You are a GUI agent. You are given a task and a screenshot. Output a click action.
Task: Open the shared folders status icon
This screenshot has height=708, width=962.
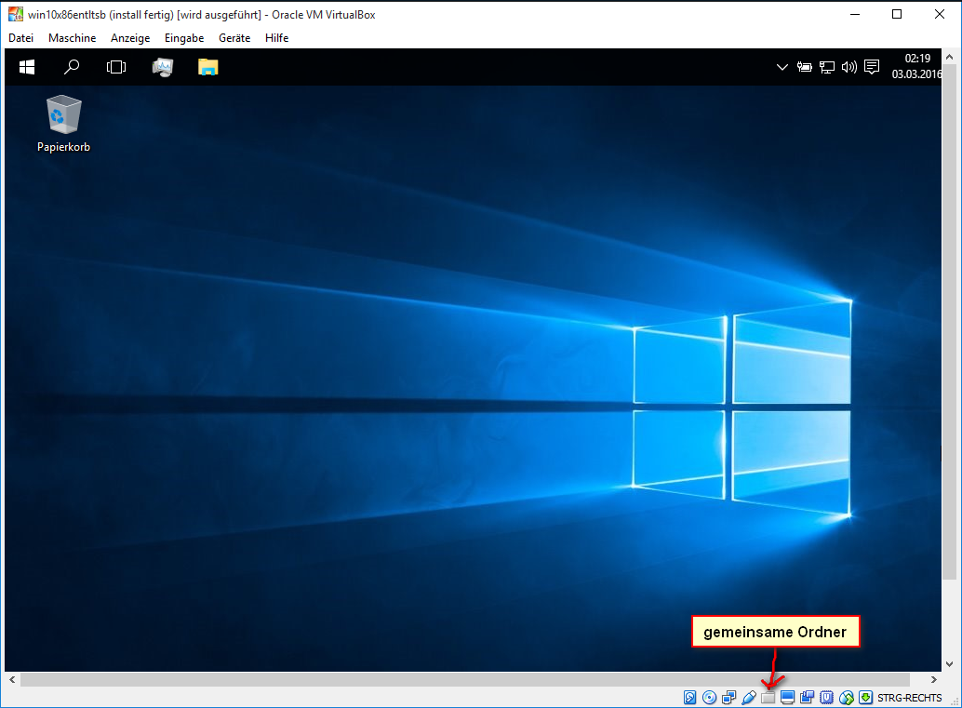click(x=768, y=698)
